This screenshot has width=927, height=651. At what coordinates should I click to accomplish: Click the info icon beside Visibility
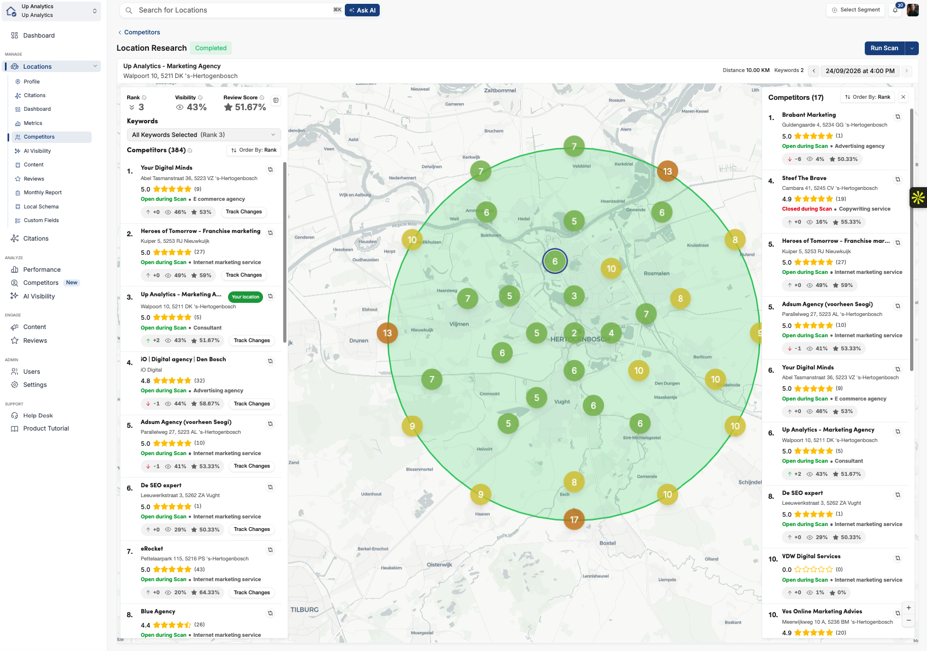[x=200, y=98]
